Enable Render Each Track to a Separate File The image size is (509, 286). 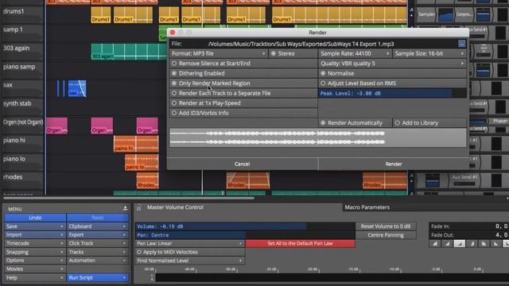coord(243,94)
